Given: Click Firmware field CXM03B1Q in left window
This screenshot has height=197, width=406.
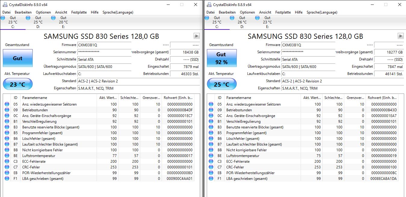Looking at the screenshot, I should 104,45.
